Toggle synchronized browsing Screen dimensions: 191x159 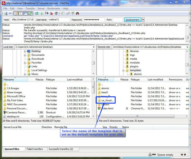(x=73, y=13)
